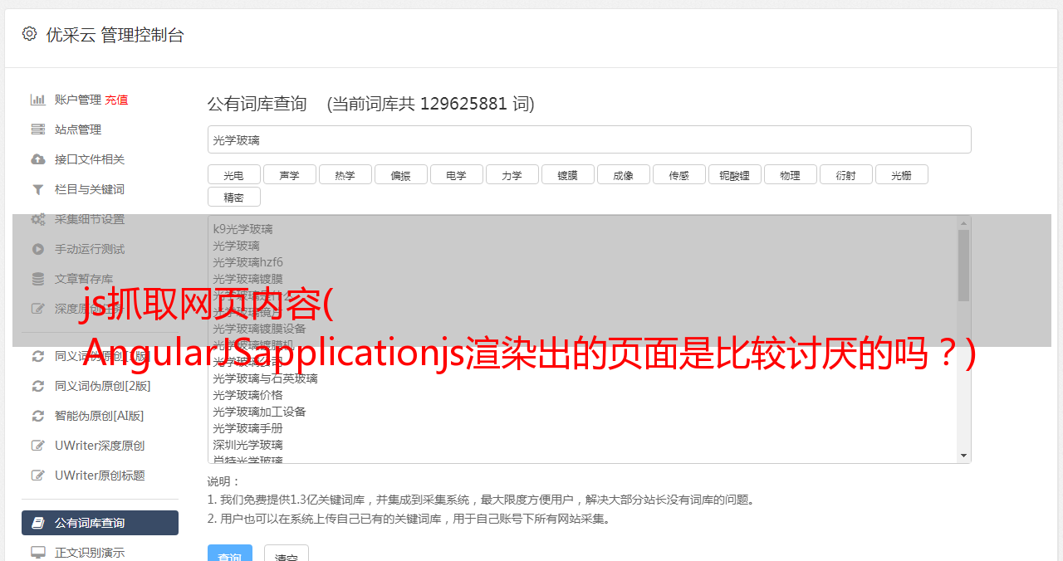Click the gear icon beside 优采云 管理控制台
Viewport: 1063px width, 561px height.
pos(29,34)
